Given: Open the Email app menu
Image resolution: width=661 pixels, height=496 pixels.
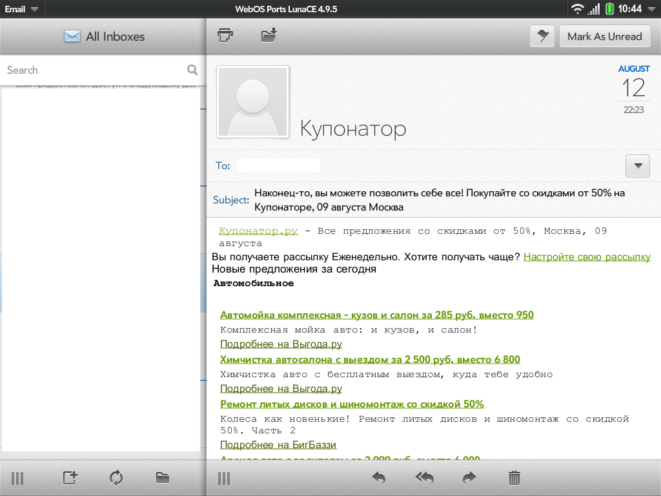Looking at the screenshot, I should coord(21,9).
